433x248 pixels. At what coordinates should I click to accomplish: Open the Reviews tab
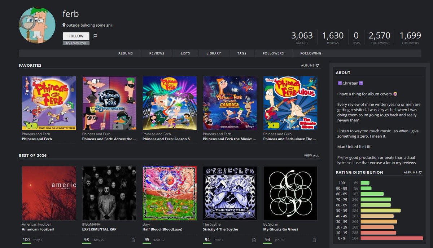(x=157, y=53)
